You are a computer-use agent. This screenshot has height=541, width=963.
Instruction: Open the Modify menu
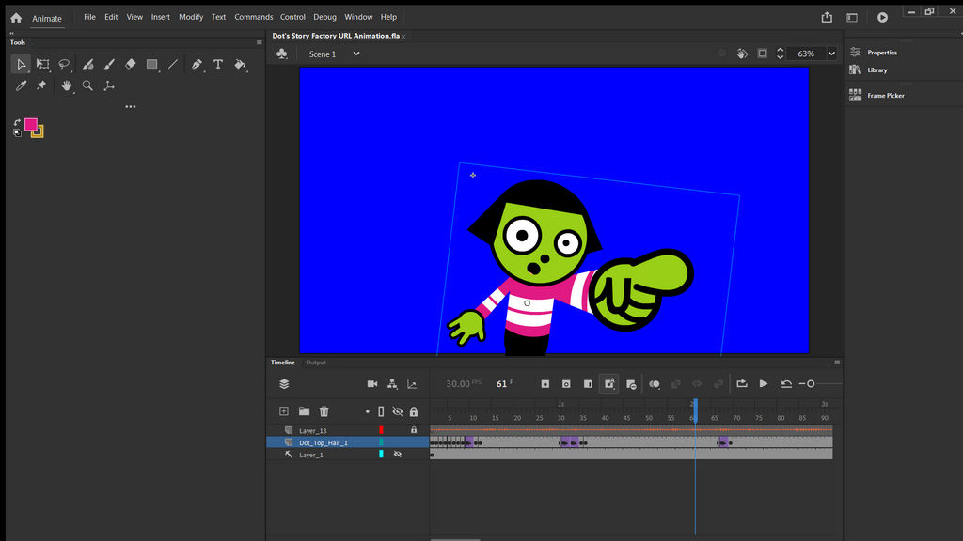coord(191,16)
